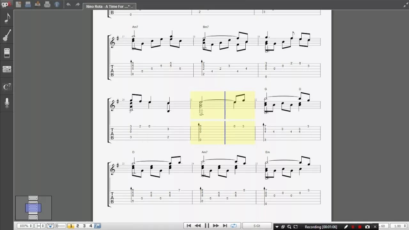This screenshot has height=230, width=409.
Task: Open a file using folder icon
Action: [28, 4]
